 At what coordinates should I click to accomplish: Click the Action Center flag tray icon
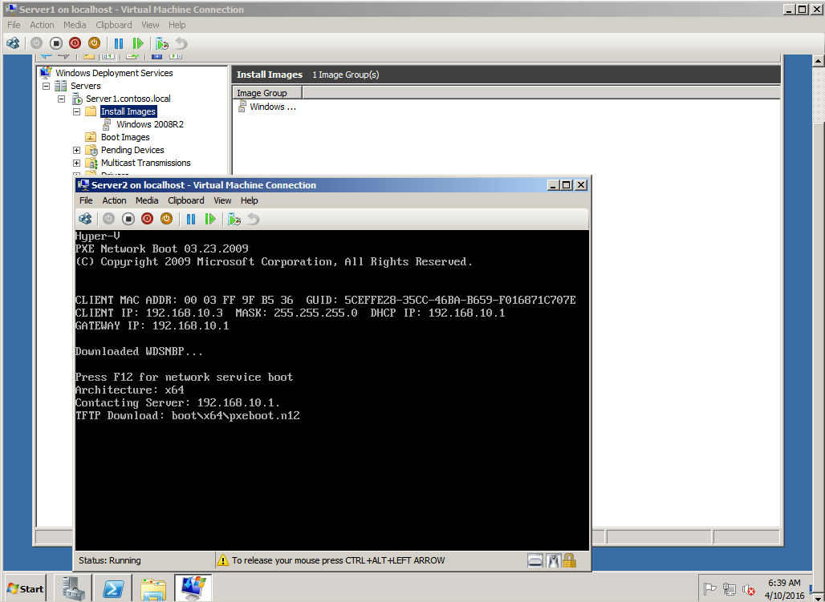pos(710,589)
